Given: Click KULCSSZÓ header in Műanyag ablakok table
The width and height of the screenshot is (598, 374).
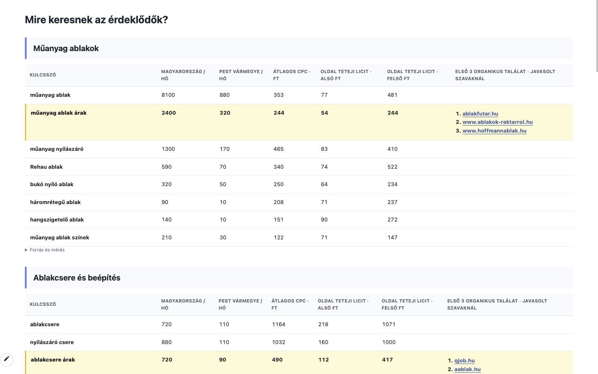Looking at the screenshot, I should click(x=43, y=75).
